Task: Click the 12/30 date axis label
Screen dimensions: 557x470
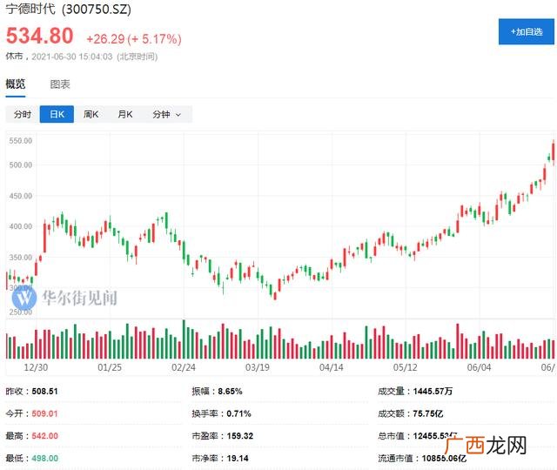Action: pyautogui.click(x=36, y=367)
